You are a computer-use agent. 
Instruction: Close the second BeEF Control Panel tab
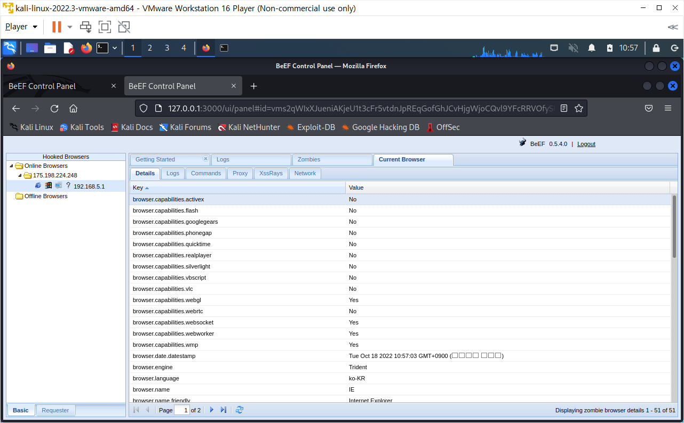(x=234, y=86)
